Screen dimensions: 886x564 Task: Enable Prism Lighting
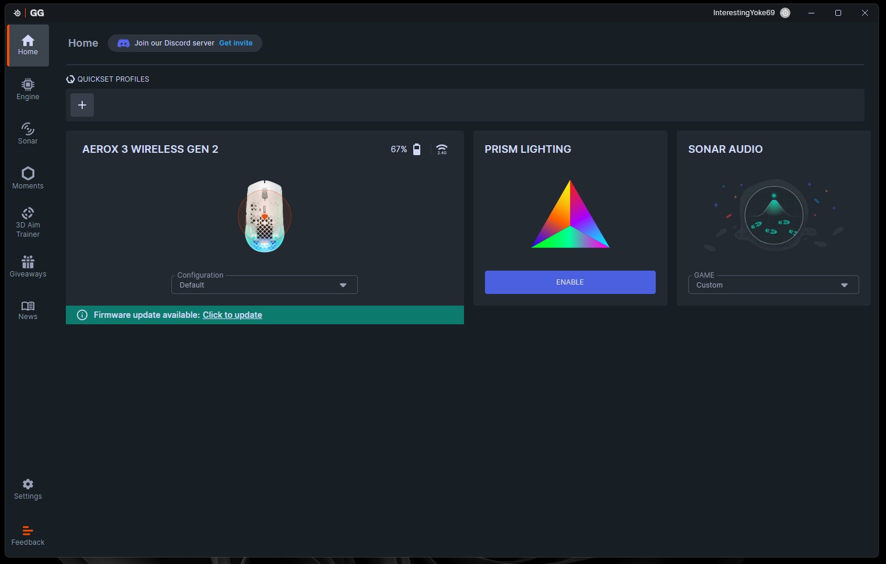(x=569, y=282)
